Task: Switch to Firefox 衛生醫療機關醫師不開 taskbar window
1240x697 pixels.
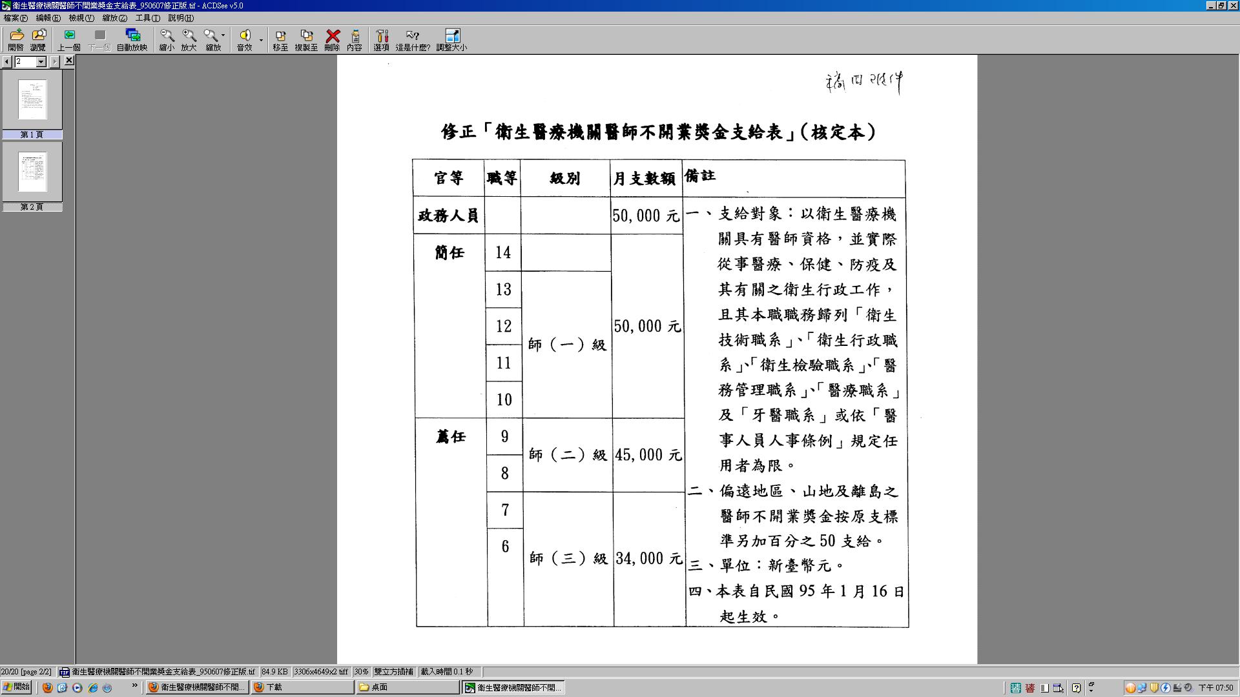Action: 197,687
